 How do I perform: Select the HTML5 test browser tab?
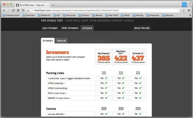coord(32,5)
